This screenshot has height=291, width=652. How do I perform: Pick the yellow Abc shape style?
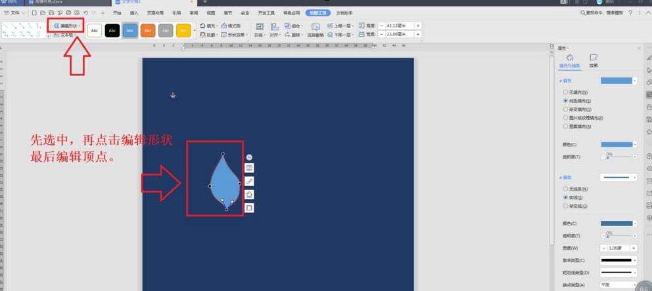(183, 30)
